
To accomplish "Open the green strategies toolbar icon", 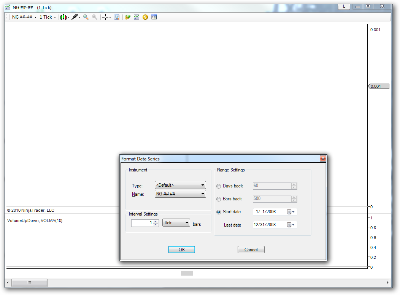I will (128, 17).
